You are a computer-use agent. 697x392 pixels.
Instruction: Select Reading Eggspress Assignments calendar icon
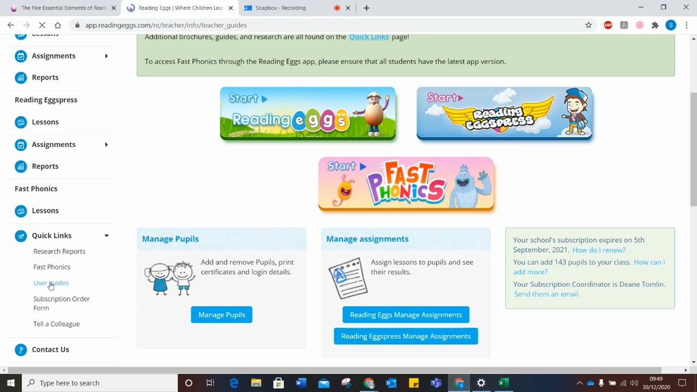pyautogui.click(x=21, y=144)
